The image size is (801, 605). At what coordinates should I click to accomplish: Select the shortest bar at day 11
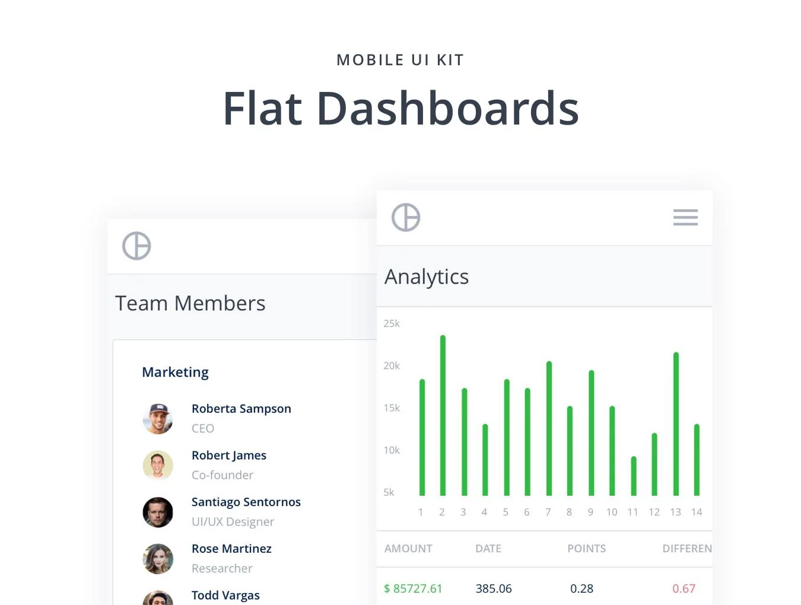634,476
